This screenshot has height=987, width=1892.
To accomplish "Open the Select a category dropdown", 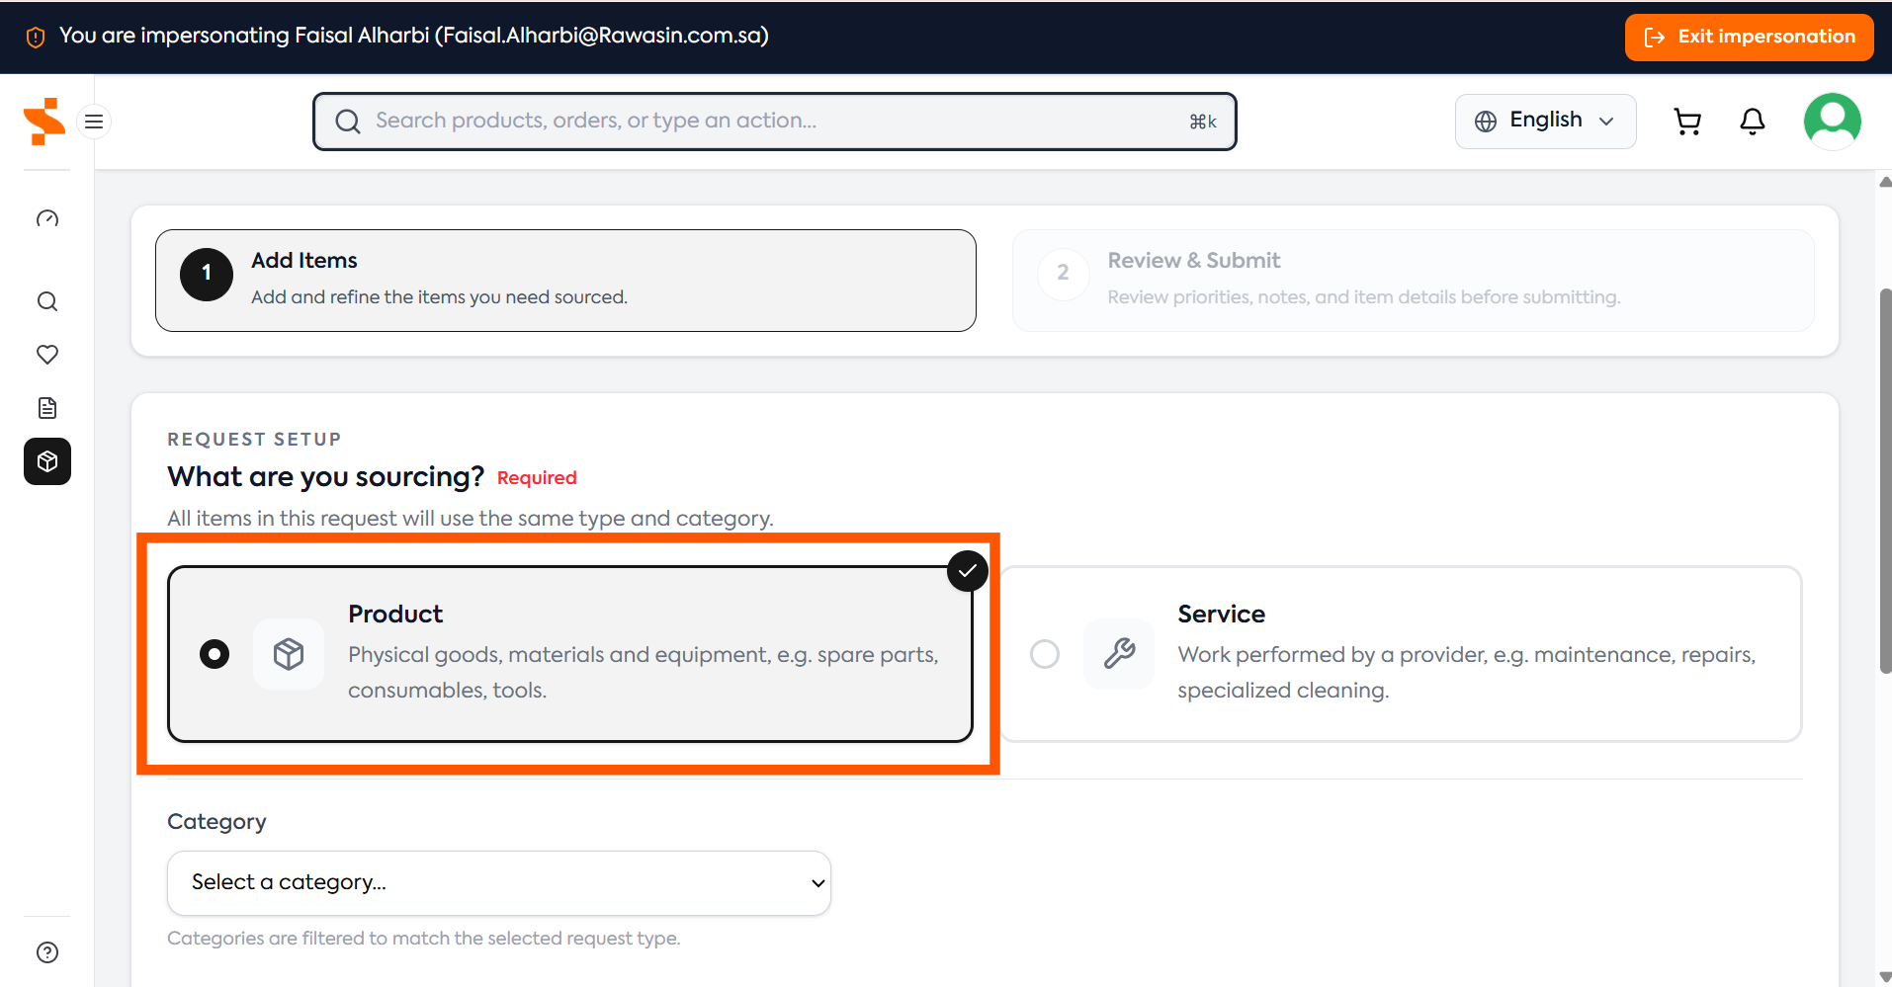I will [x=499, y=883].
